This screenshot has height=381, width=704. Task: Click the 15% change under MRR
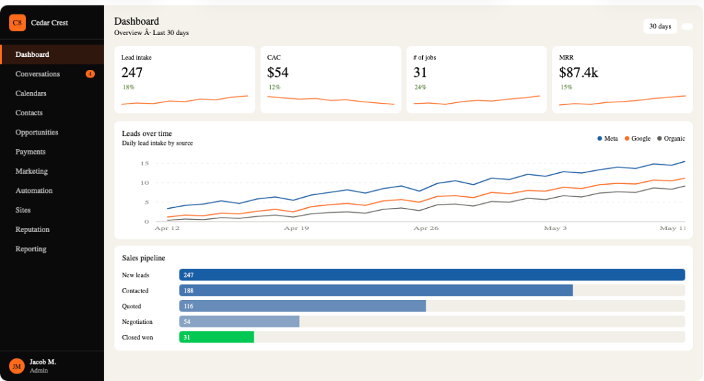pos(566,87)
